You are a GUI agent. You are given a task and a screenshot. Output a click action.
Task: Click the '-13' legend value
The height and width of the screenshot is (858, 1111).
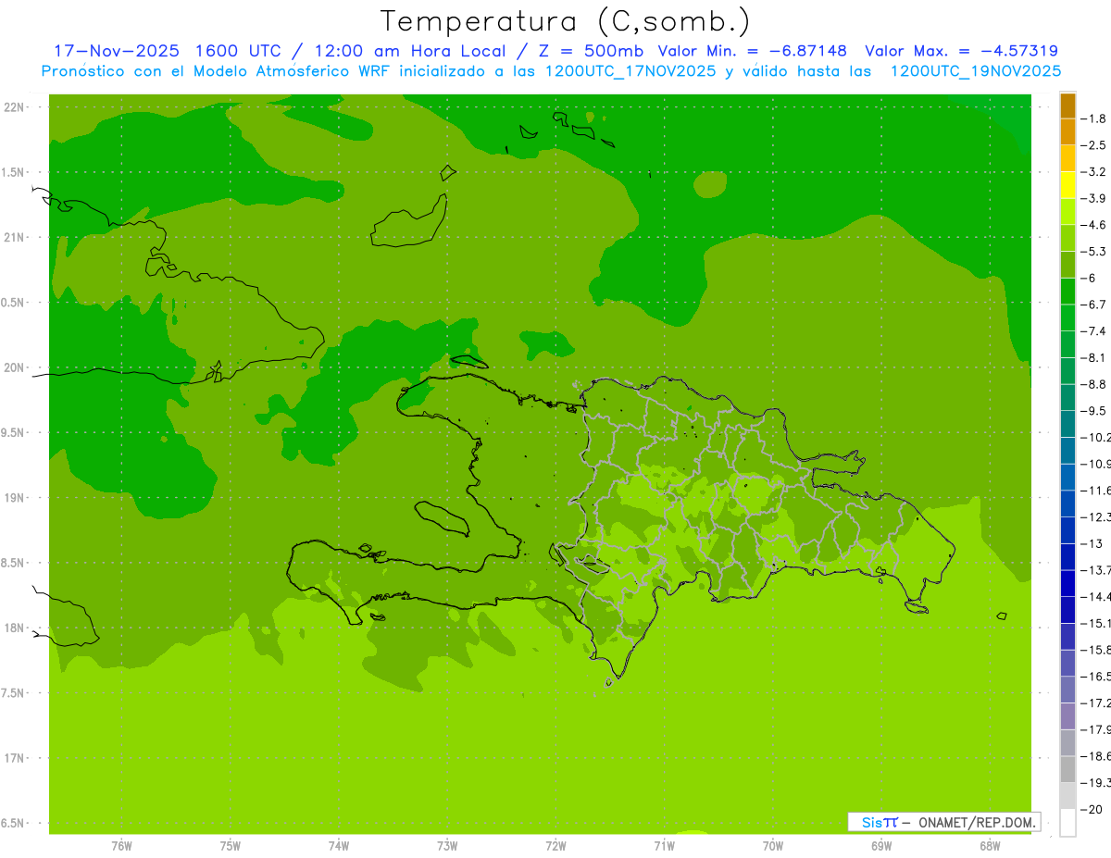(x=1092, y=543)
